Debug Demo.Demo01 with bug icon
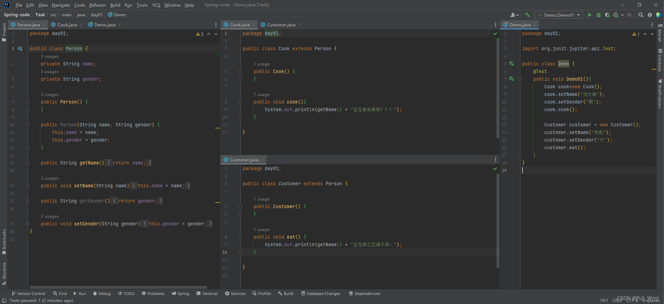 (x=599, y=15)
